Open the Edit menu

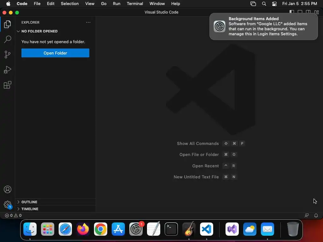pos(50,4)
